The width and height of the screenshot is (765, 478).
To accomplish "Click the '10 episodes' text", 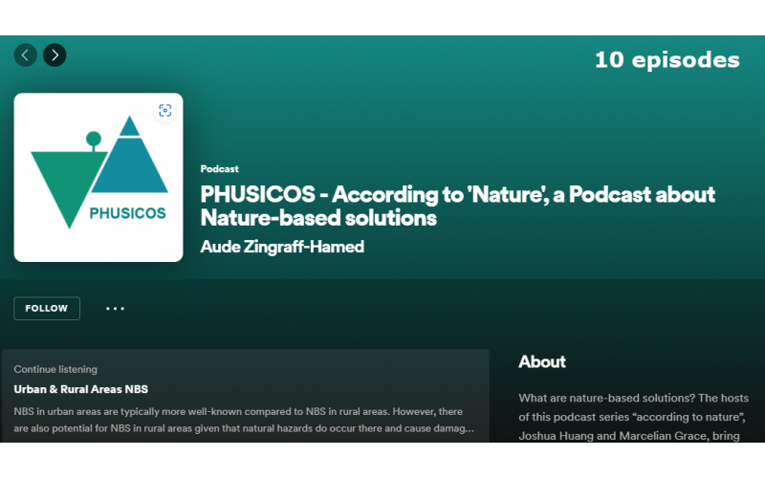I will (x=667, y=60).
